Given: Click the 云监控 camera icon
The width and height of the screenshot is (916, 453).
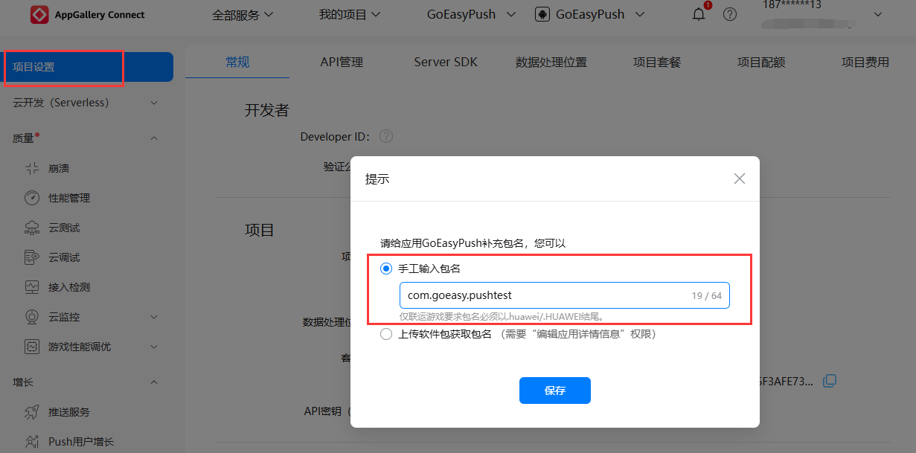Looking at the screenshot, I should (32, 317).
